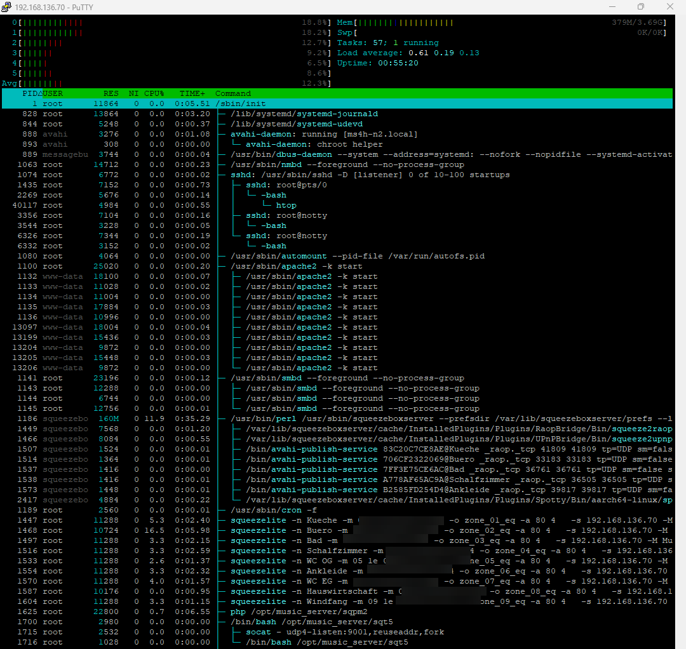Select the root apache2 parent with PID 1100

coord(337,266)
